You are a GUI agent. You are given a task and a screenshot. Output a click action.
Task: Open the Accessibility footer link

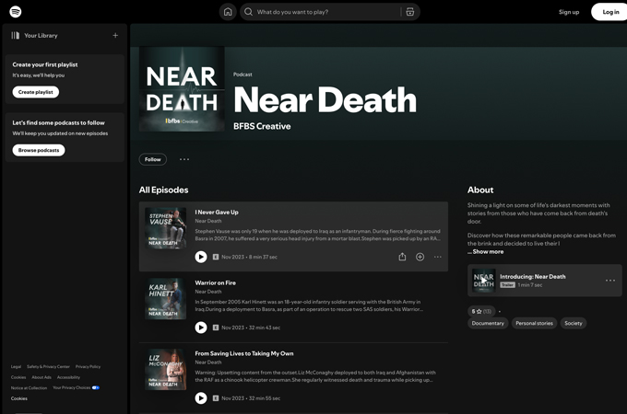(x=68, y=377)
